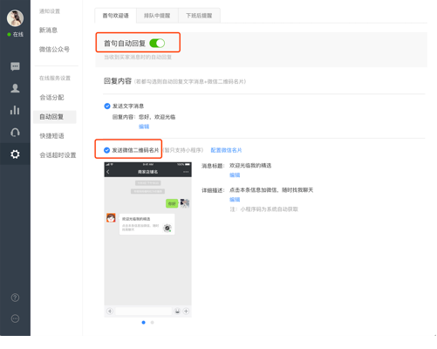Click the 在线 online status indicator

pyautogui.click(x=16, y=34)
